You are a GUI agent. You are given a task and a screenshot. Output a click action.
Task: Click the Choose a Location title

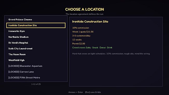(x=85, y=9)
